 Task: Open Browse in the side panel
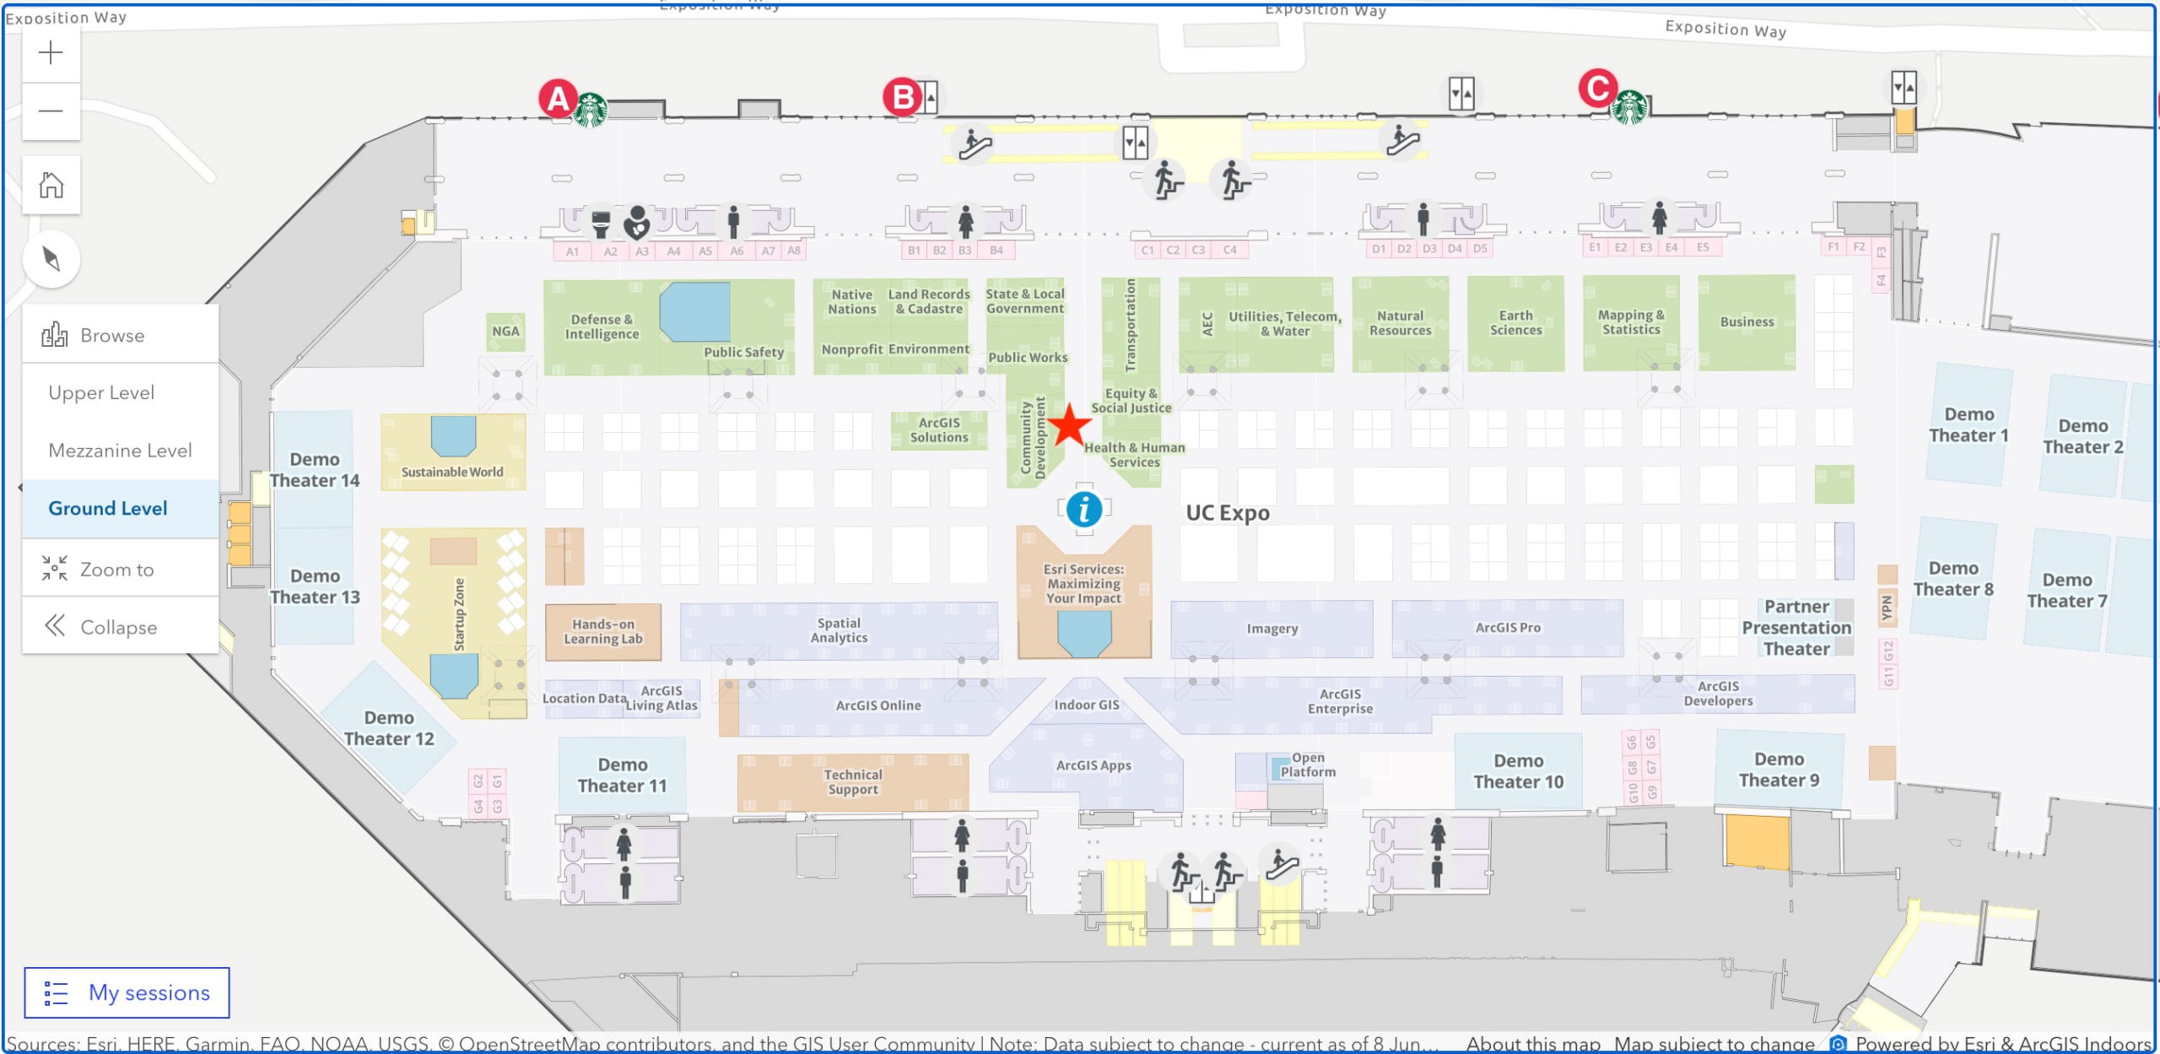click(111, 334)
